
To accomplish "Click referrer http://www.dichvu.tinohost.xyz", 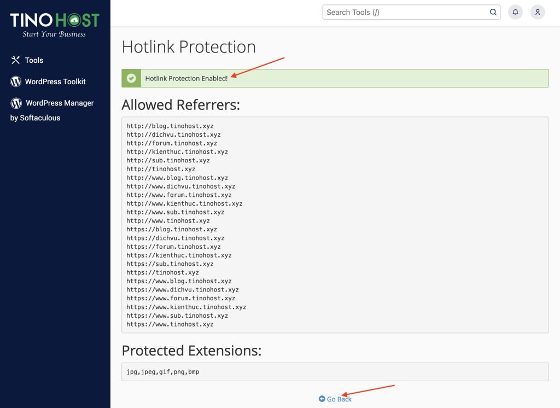I will [180, 186].
